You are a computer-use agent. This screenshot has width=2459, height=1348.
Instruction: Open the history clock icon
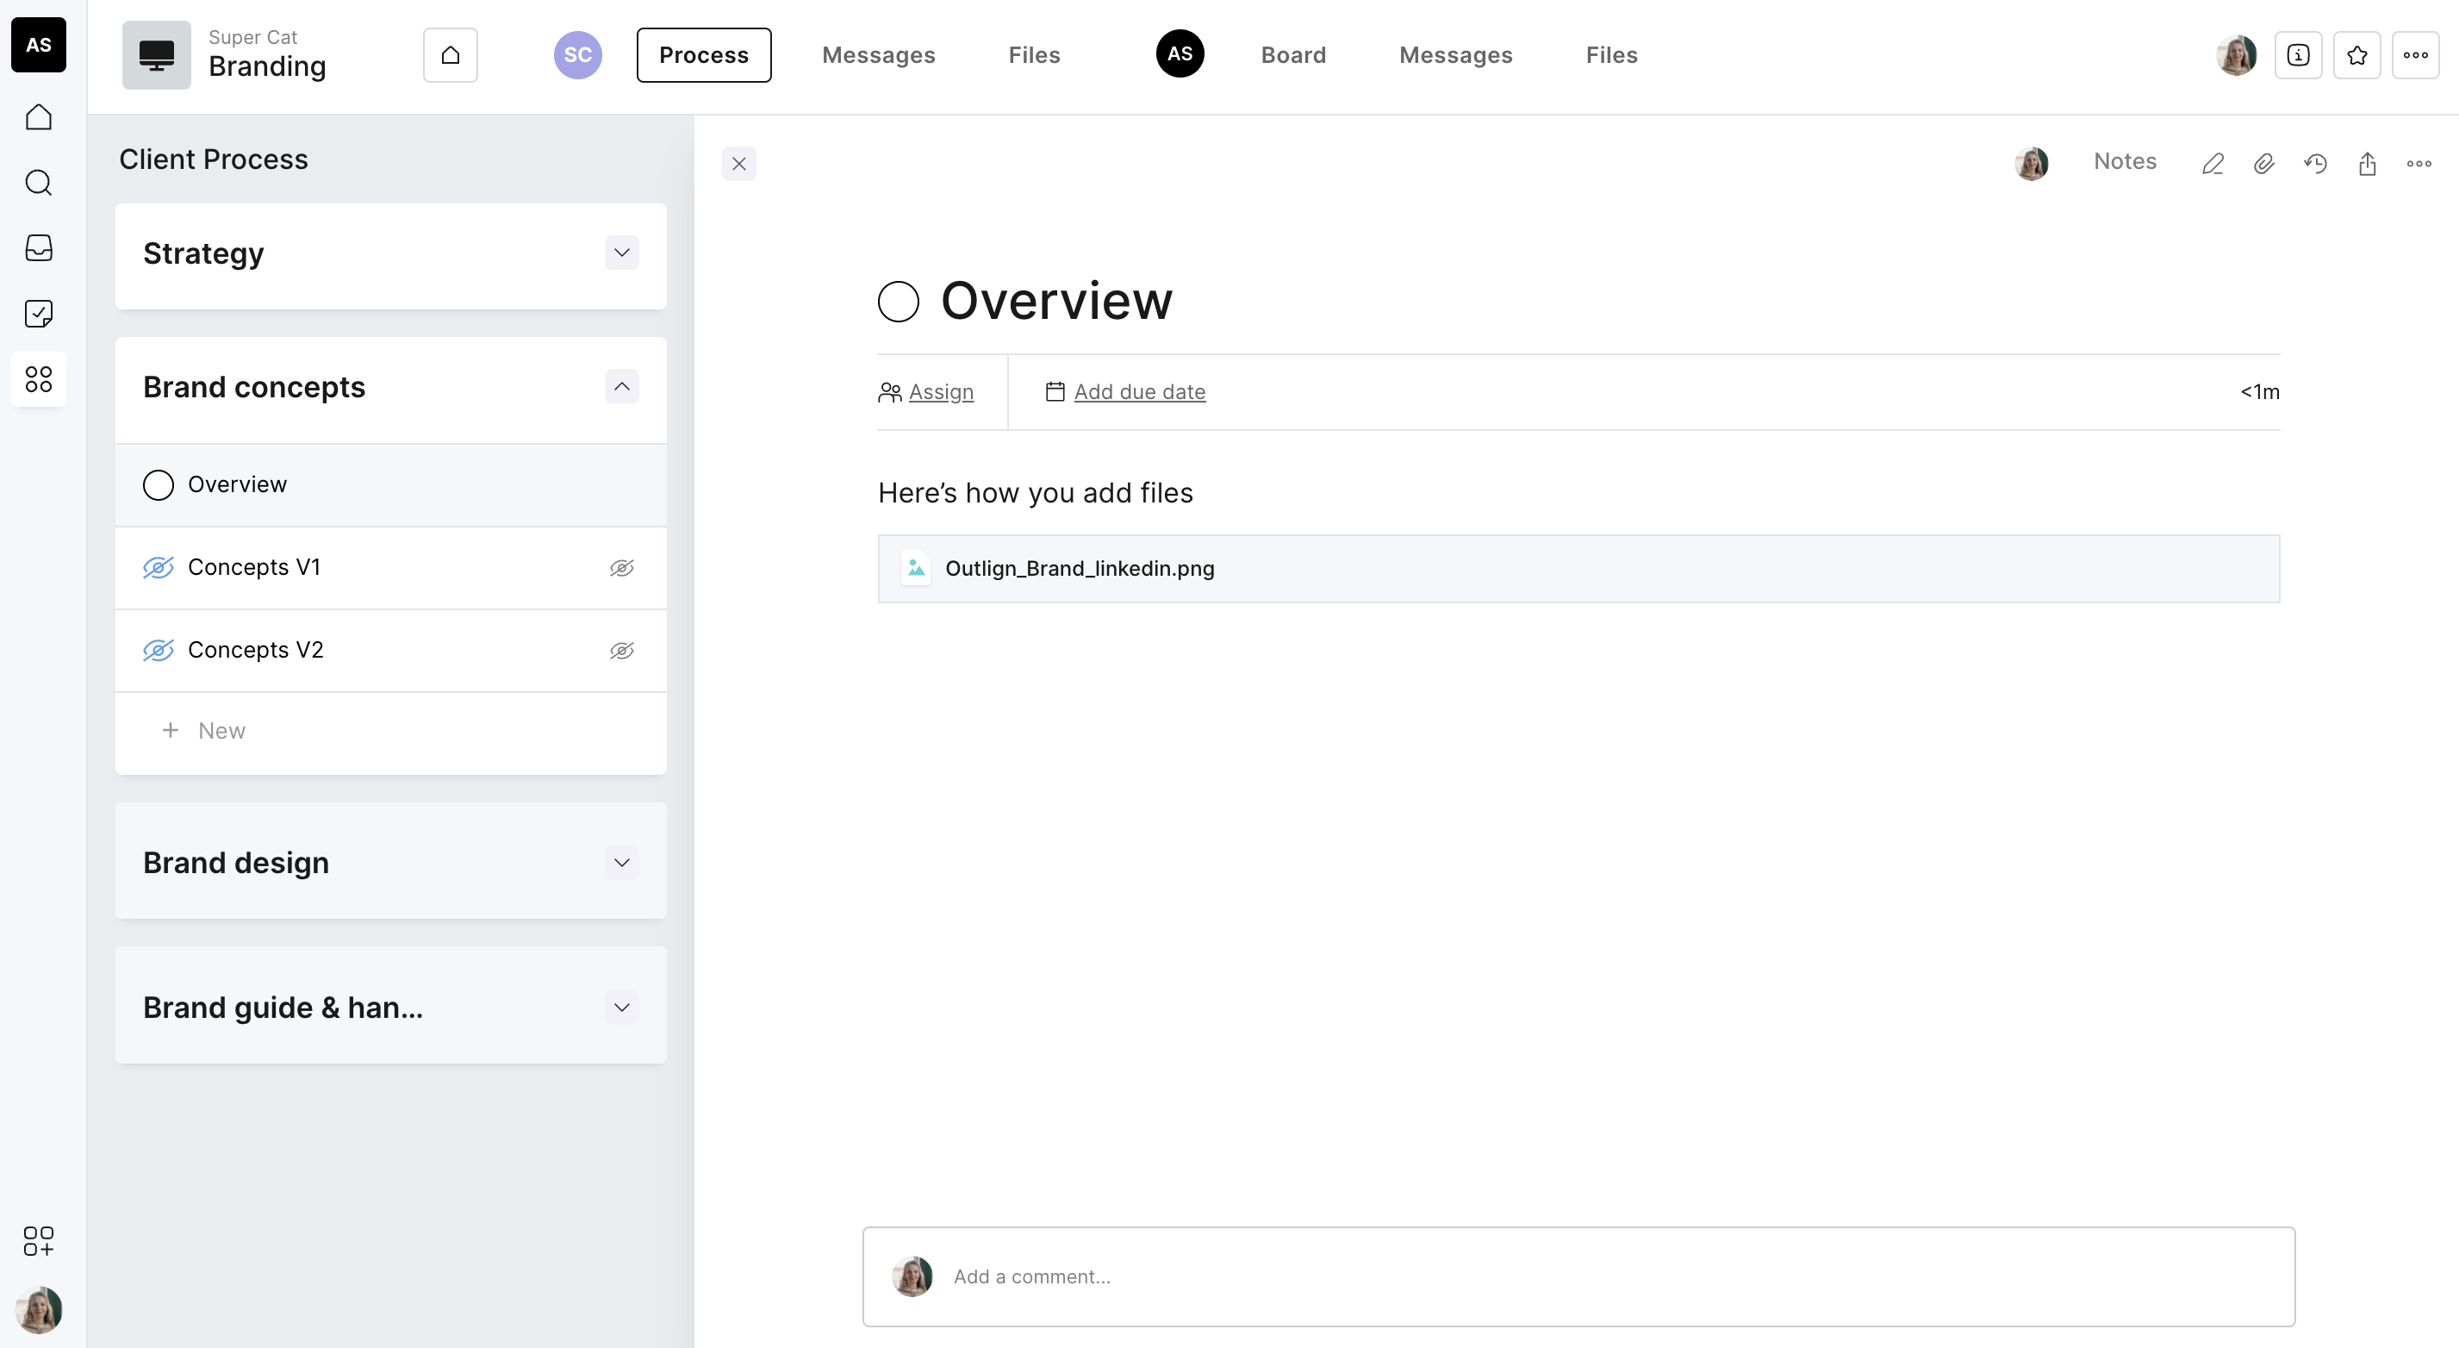tap(2315, 165)
